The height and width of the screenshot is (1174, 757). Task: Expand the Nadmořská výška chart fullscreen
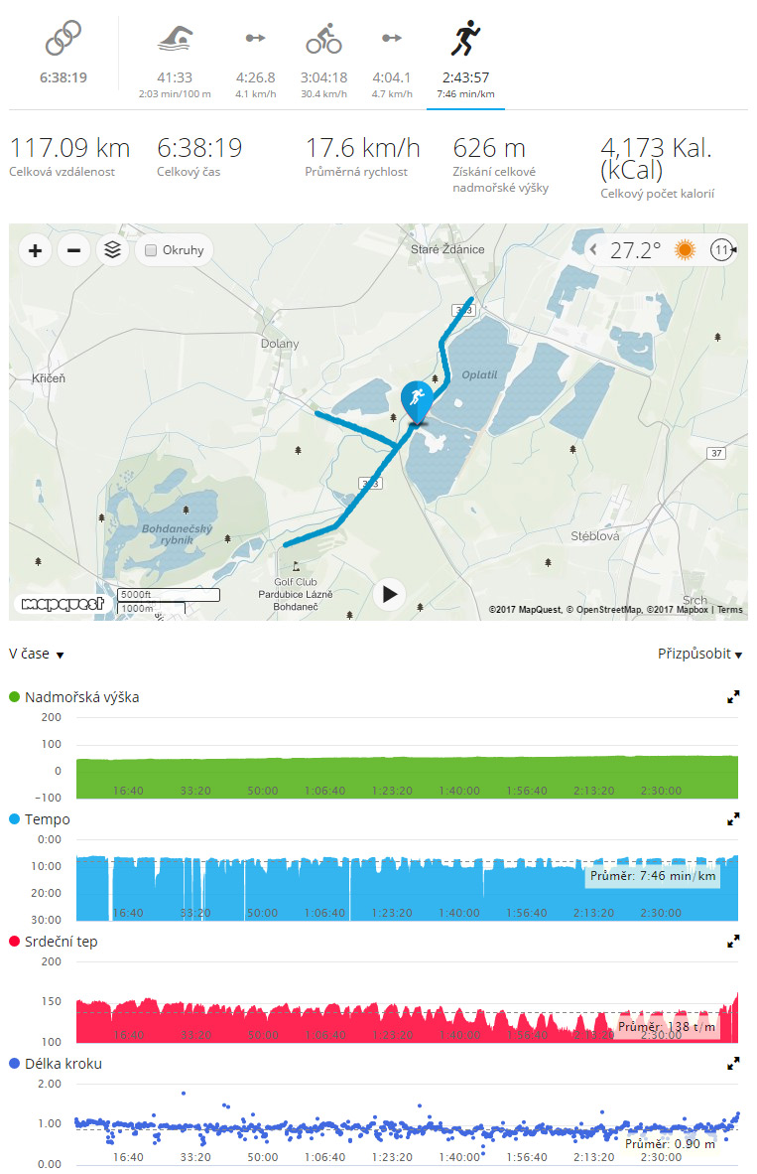[x=733, y=697]
